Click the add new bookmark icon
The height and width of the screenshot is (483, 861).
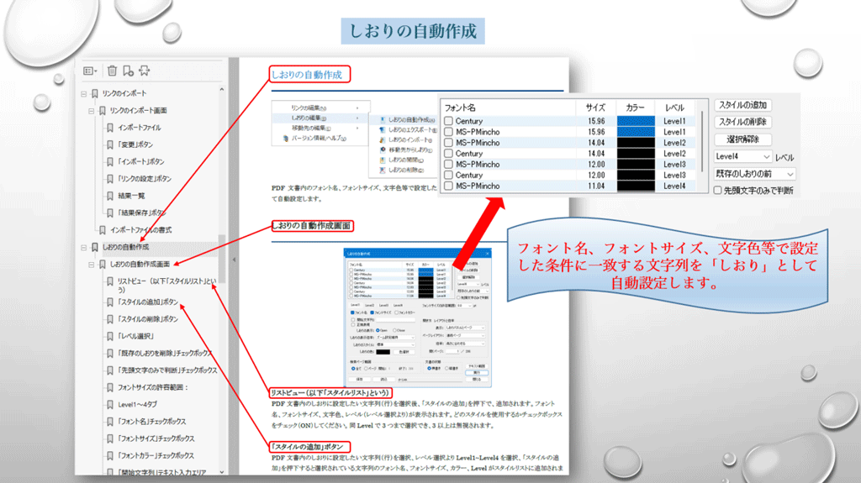click(x=128, y=71)
